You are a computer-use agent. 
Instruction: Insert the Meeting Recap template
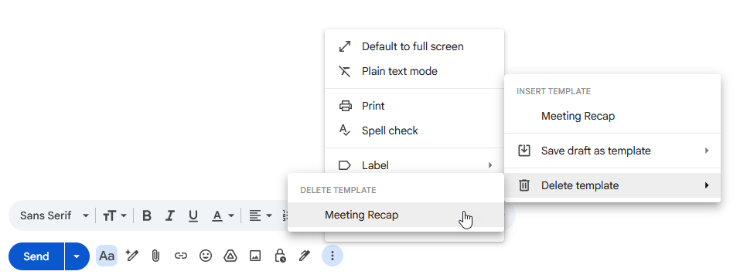click(612, 116)
